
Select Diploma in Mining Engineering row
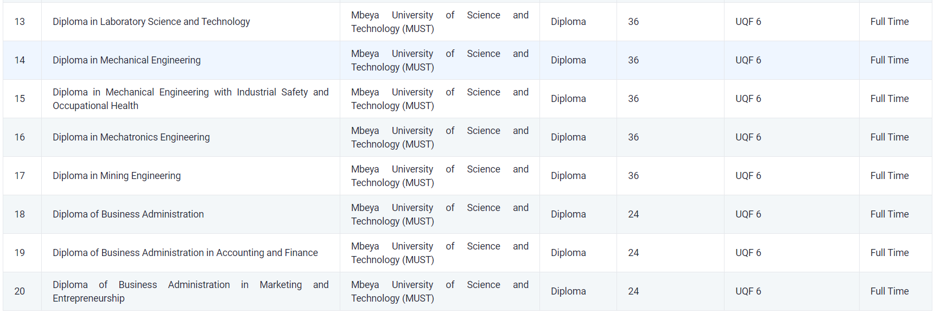coord(117,176)
